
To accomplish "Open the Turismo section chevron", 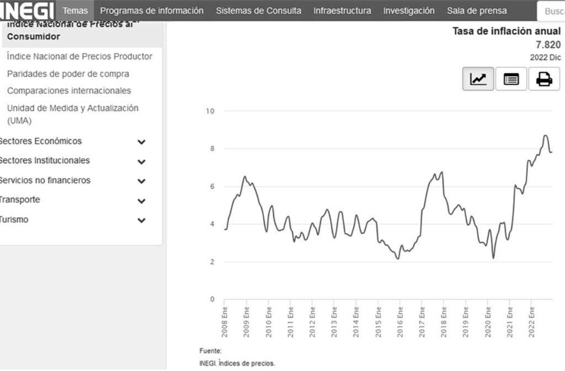I will (141, 219).
